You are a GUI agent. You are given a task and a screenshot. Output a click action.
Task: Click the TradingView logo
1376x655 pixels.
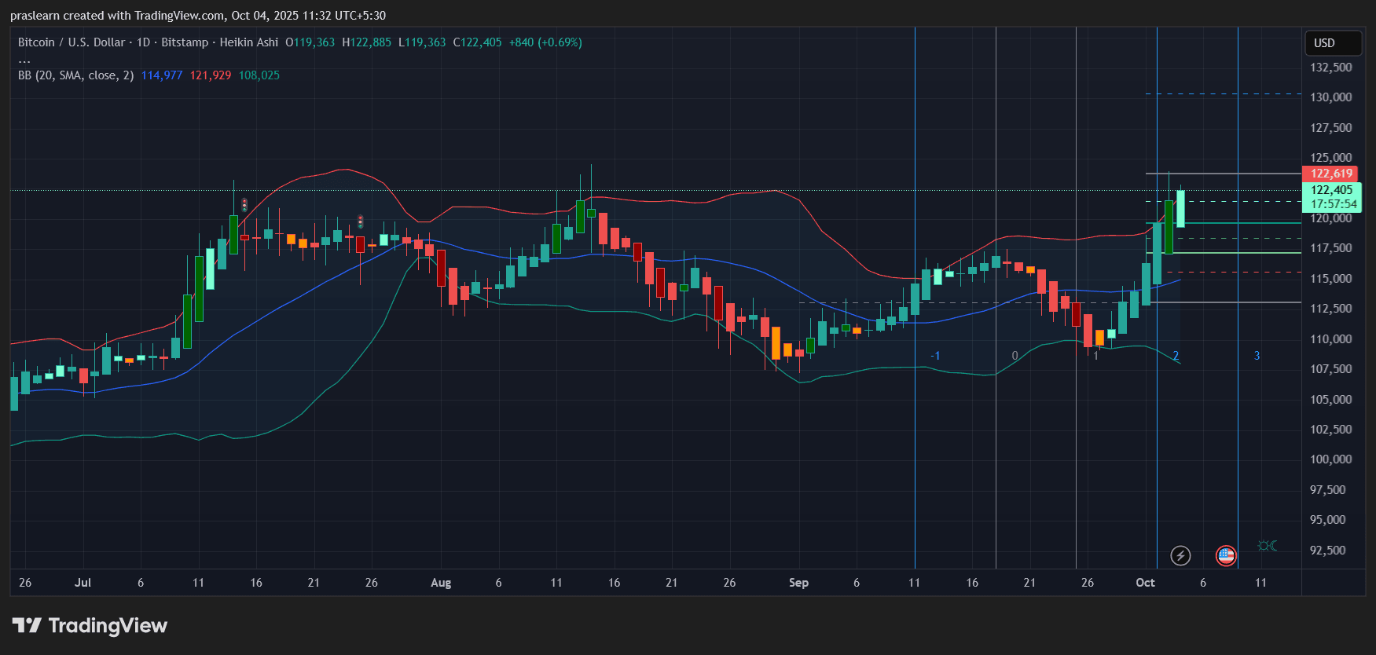tap(90, 626)
